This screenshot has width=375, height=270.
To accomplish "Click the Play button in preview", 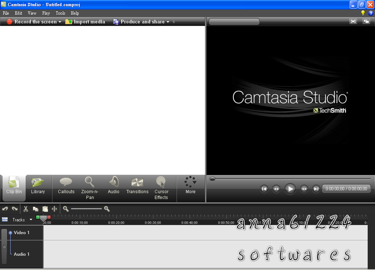I will click(290, 189).
